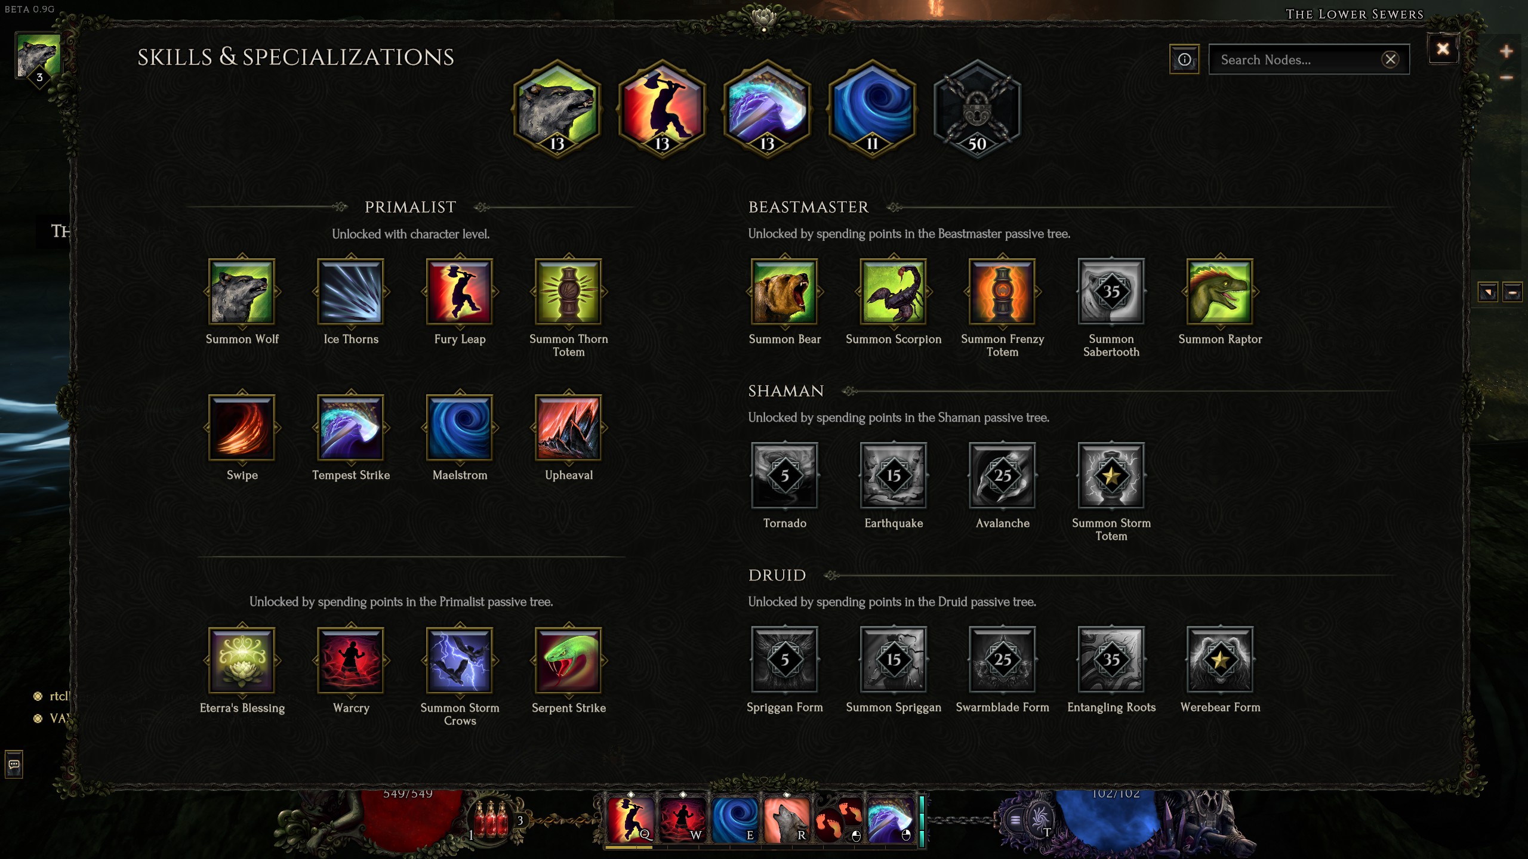Pick the Swipe skill icon
The height and width of the screenshot is (859, 1528).
[242, 428]
